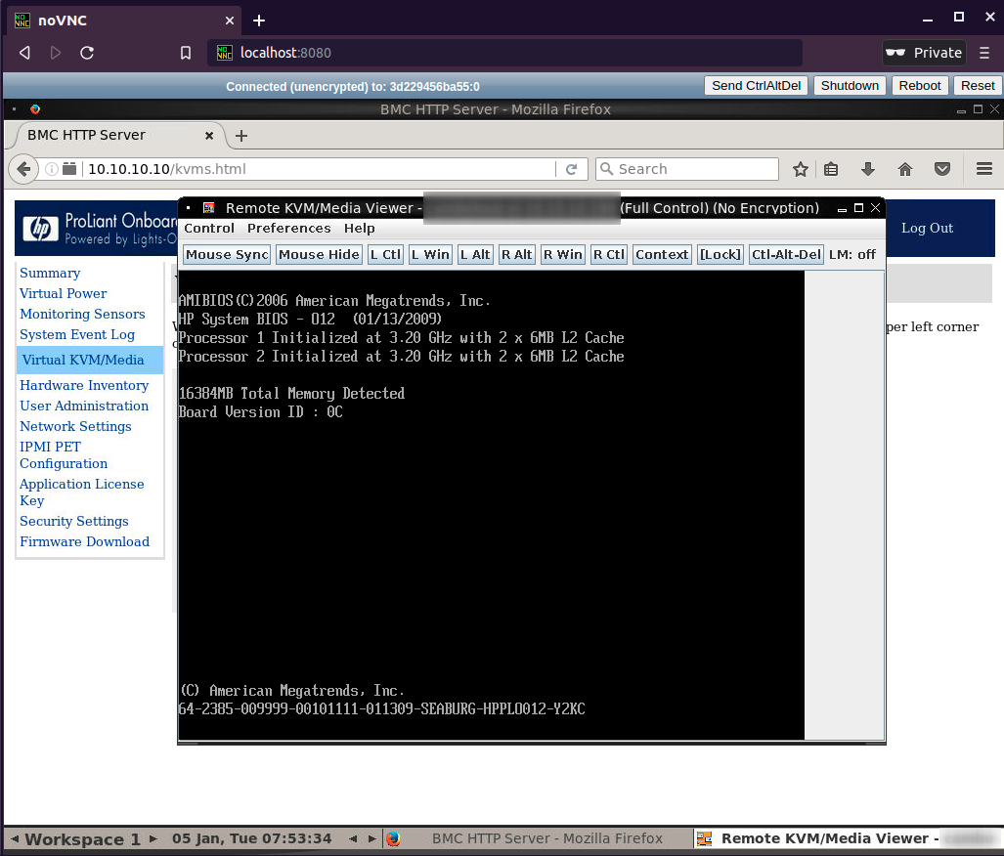Reload the noVNC page in outer browser
Screen dimensions: 1004x856
87,53
